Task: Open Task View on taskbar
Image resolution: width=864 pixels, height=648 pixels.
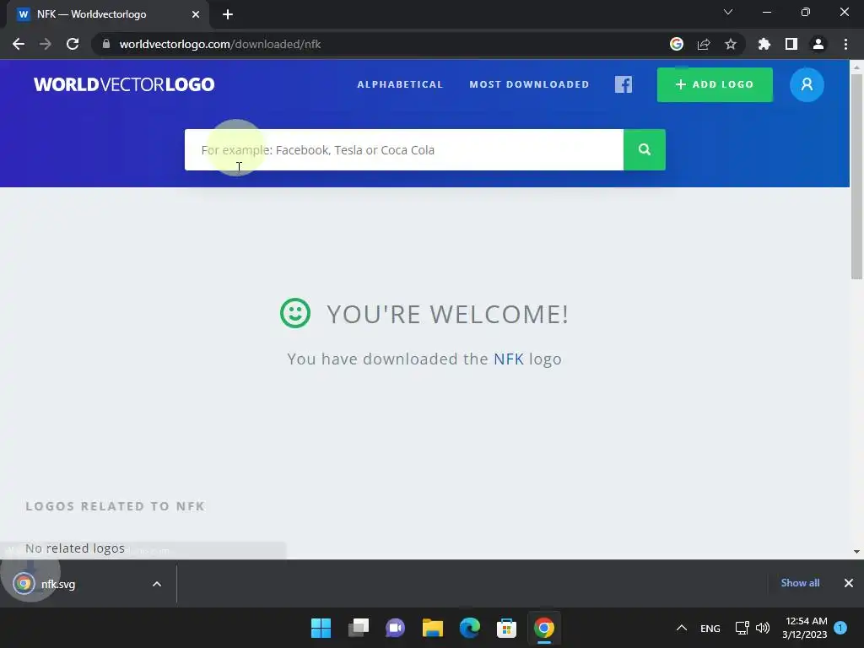Action: [x=358, y=628]
